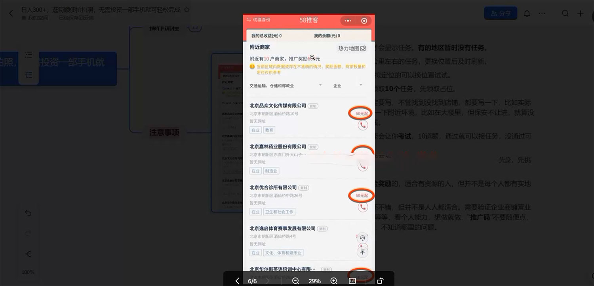
Task: Open the notification bell icon
Action: point(527,13)
